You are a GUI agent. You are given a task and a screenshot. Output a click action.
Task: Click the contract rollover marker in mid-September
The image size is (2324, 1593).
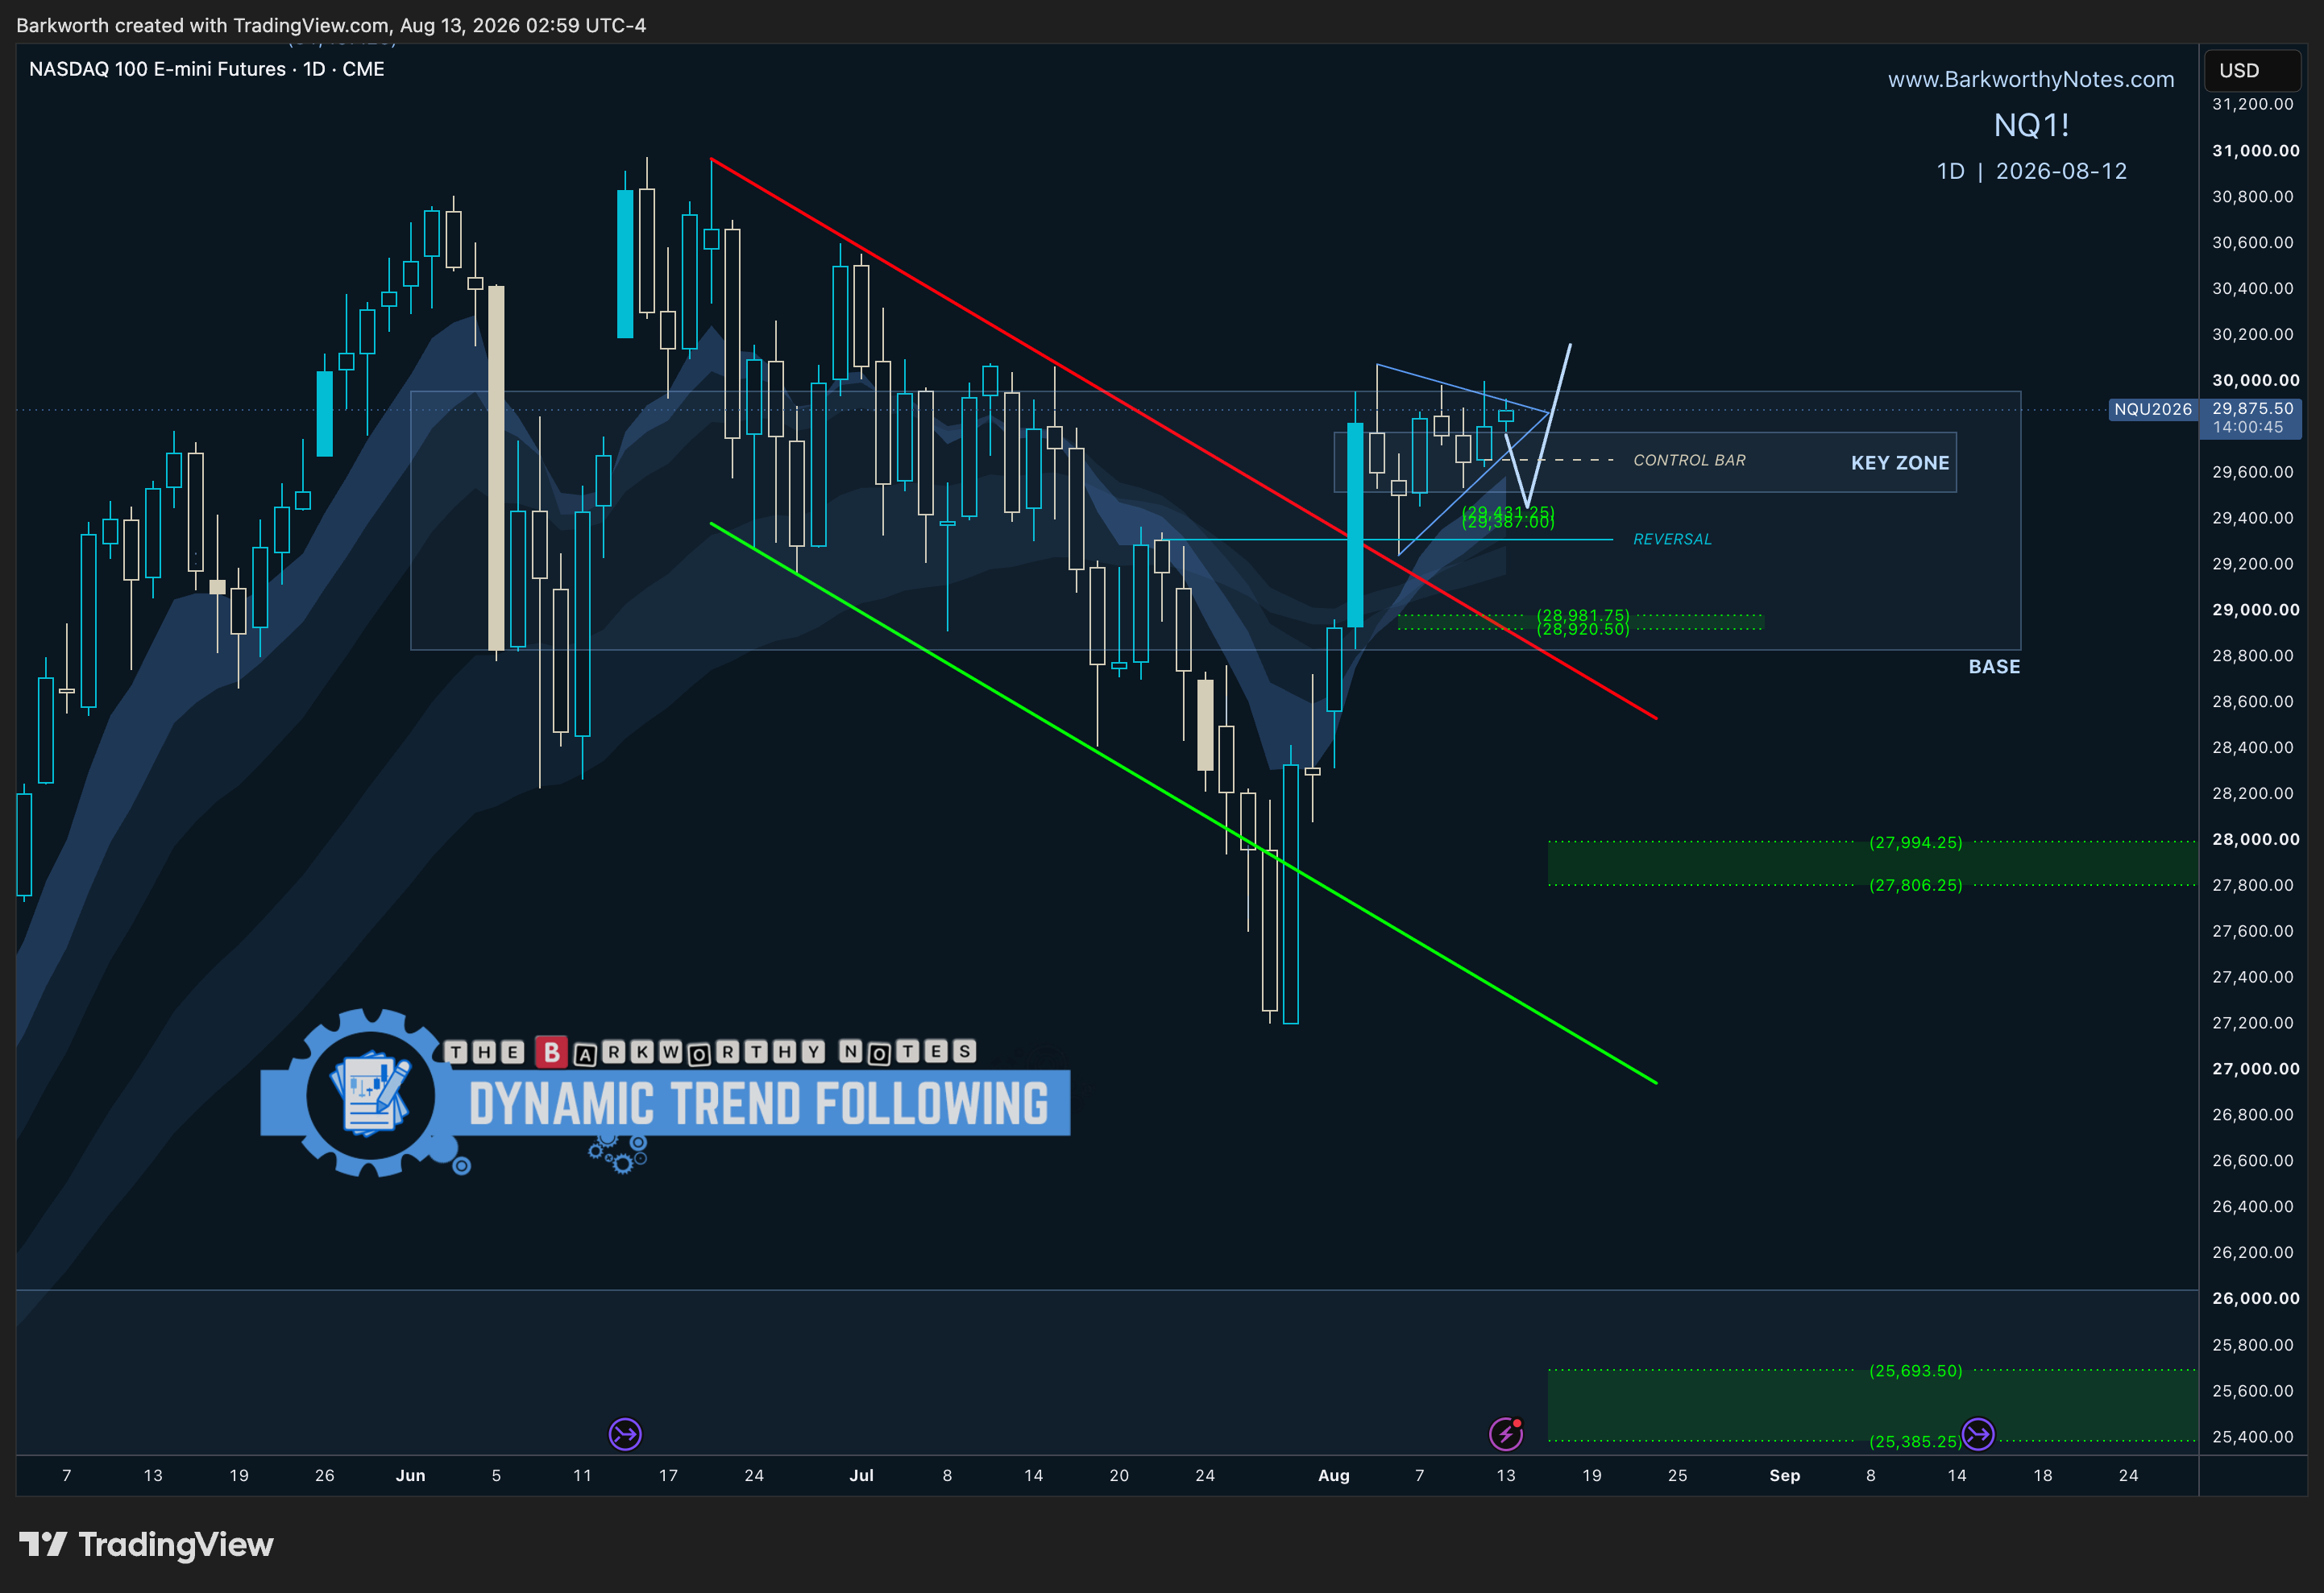pos(1977,1434)
